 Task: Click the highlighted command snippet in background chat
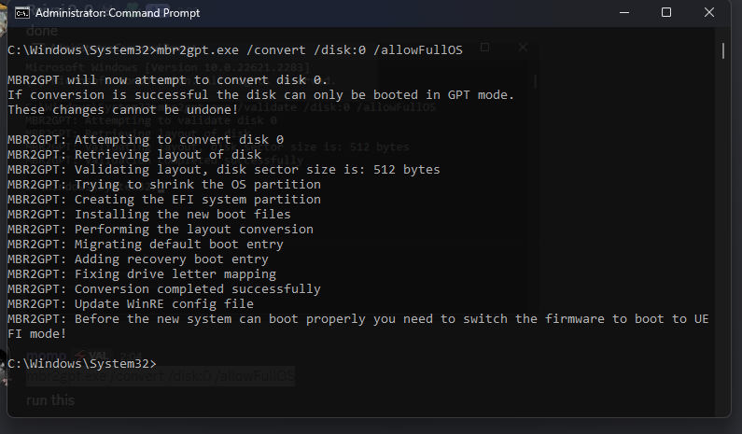(x=161, y=377)
